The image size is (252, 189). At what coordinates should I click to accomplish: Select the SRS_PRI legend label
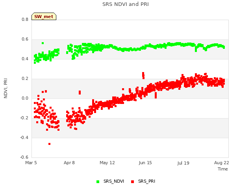point(146,181)
